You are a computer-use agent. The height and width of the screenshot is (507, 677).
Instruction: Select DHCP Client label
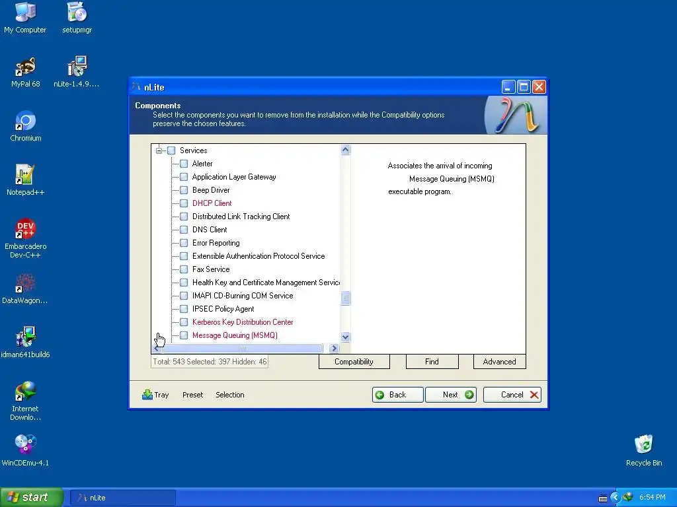212,203
